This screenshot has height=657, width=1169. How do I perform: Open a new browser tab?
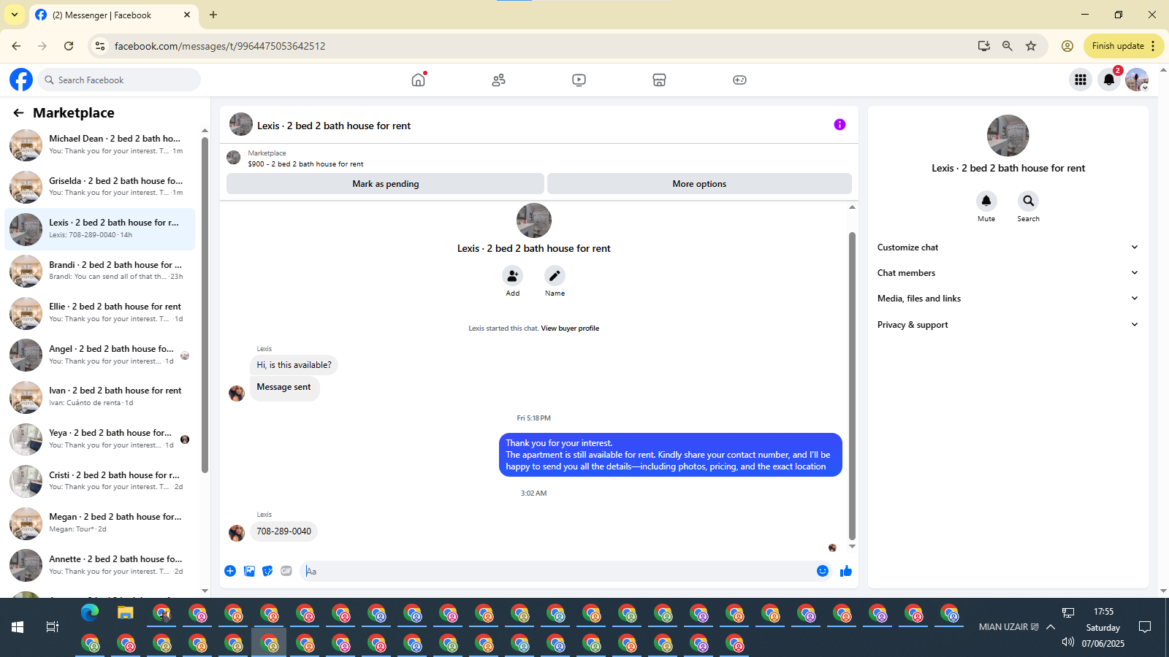[x=213, y=15]
